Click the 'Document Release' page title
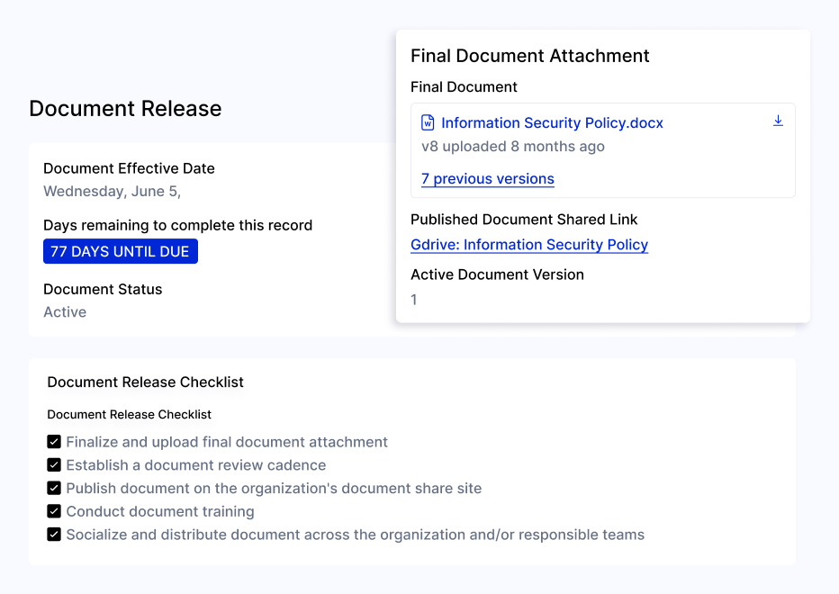 125,109
